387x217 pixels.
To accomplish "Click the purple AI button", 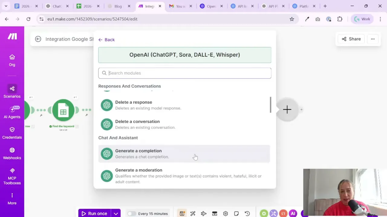I will [293, 213].
